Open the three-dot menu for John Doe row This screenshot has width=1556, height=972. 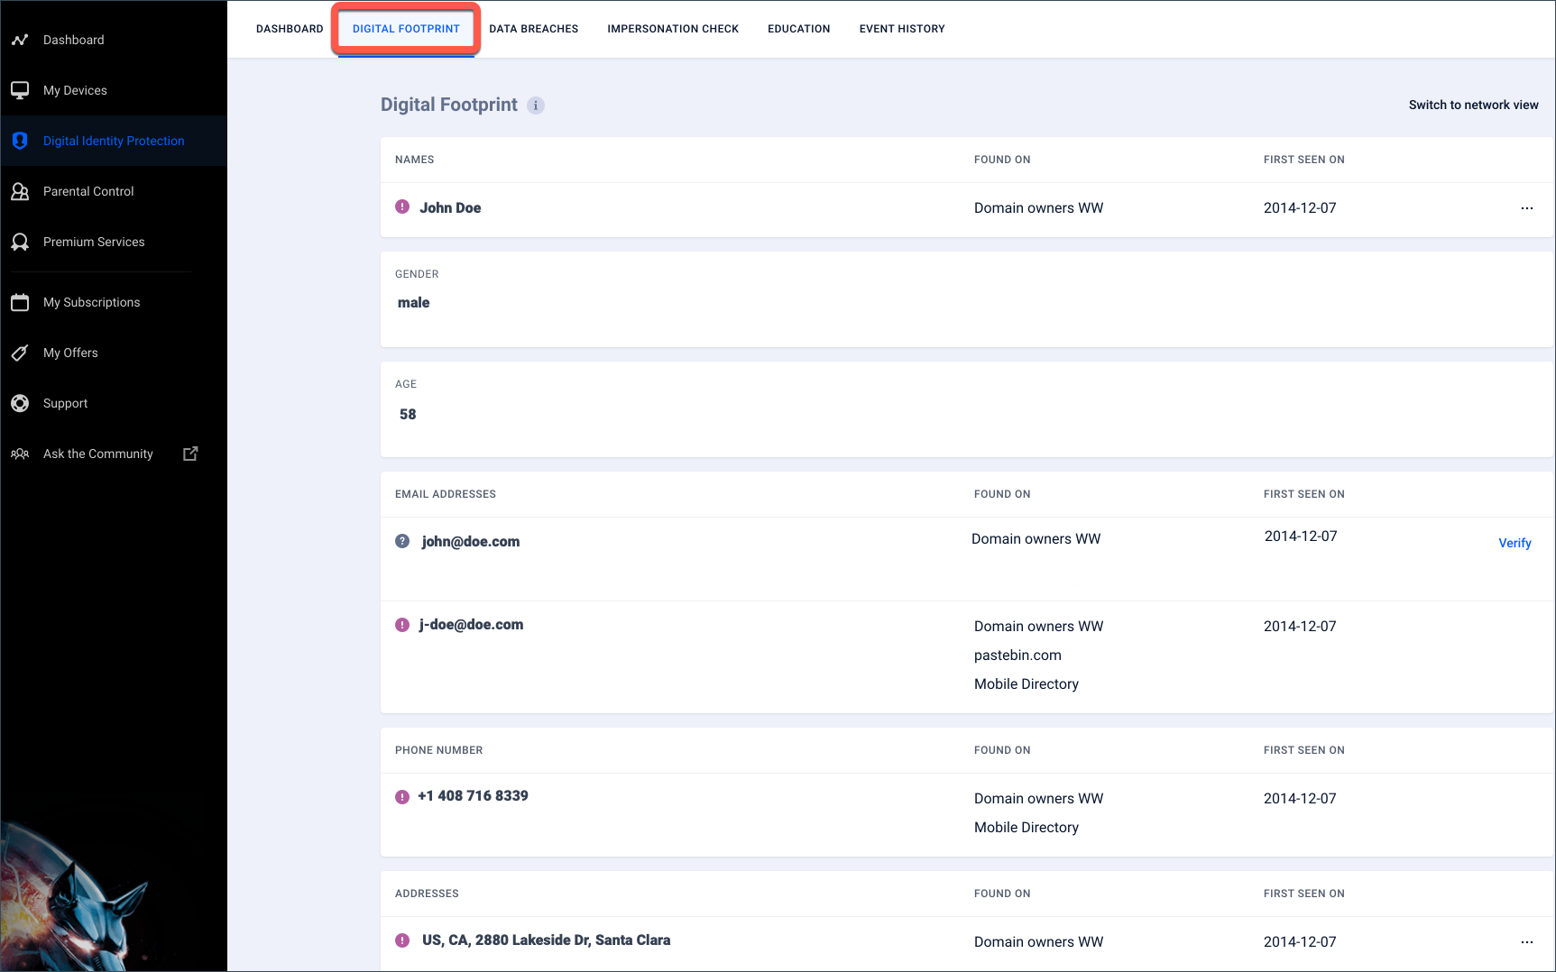click(1527, 208)
